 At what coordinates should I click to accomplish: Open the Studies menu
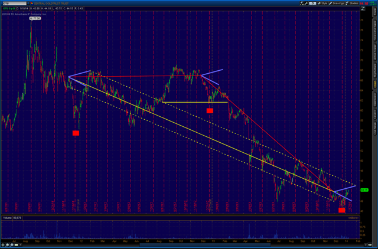tap(352, 4)
